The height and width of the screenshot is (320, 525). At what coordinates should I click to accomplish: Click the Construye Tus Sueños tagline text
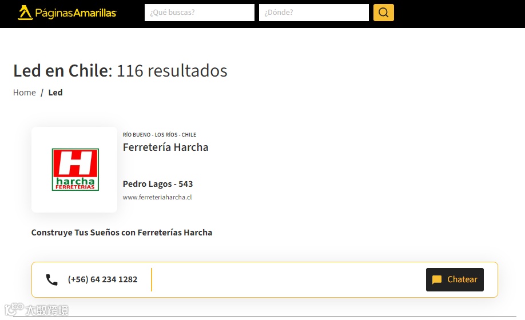tap(122, 233)
